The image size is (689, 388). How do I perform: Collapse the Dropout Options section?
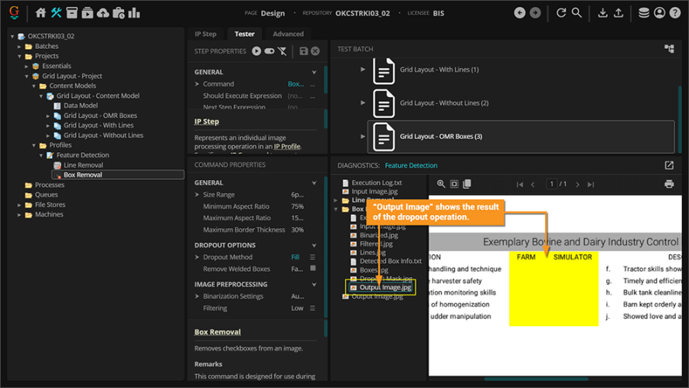click(314, 246)
